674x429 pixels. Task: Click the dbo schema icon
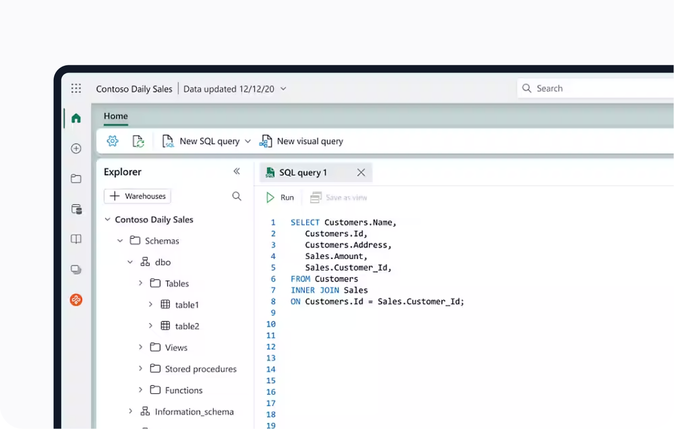click(145, 262)
